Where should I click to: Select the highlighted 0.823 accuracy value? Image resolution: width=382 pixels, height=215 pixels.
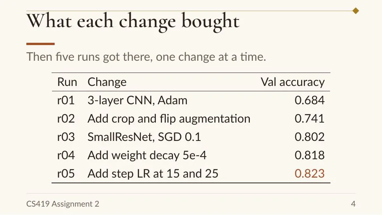coord(310,174)
